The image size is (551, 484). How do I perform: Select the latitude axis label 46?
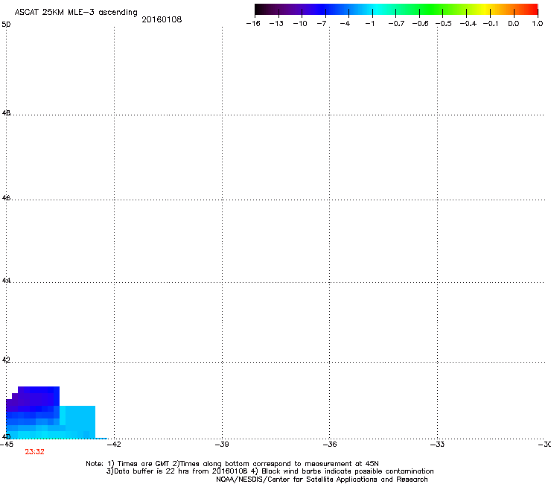tap(6, 198)
